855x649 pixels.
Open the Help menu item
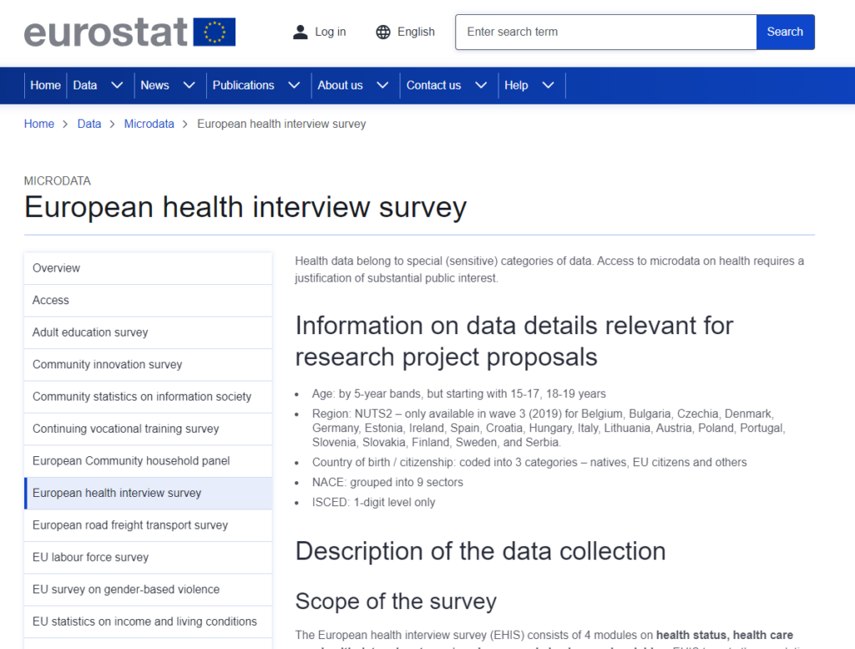tap(516, 85)
